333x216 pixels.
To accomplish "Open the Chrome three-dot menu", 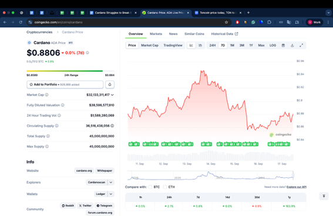I will click(x=328, y=22).
